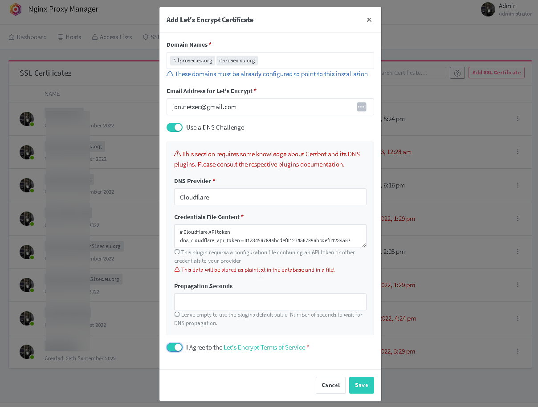The image size is (538, 407).
Task: Open the three-dot menu for the 6:16 pm row
Action: pos(518,185)
